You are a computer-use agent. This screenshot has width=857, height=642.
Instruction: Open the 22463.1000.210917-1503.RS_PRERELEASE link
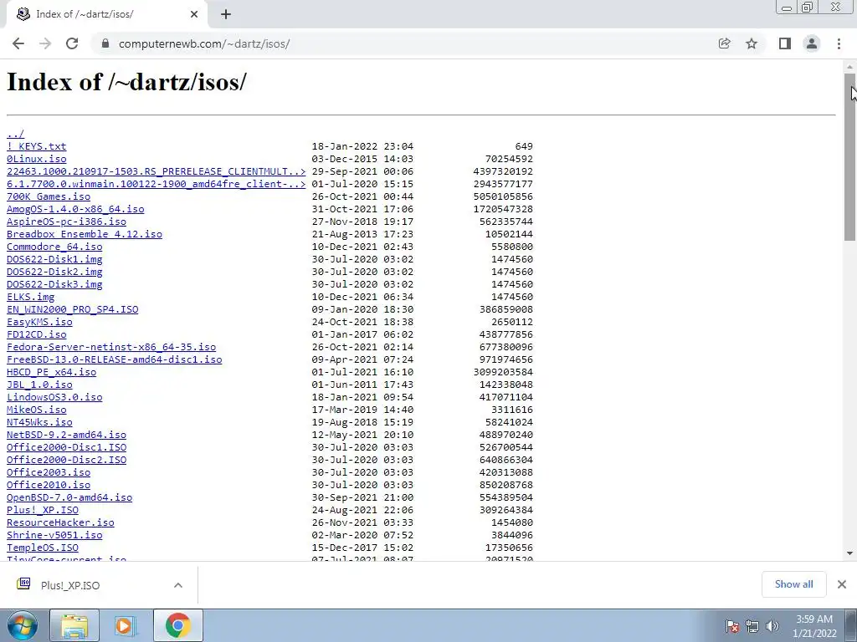point(157,171)
